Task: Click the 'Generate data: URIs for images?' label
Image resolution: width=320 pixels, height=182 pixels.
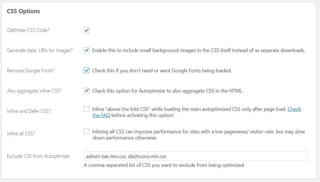Action: click(40, 50)
